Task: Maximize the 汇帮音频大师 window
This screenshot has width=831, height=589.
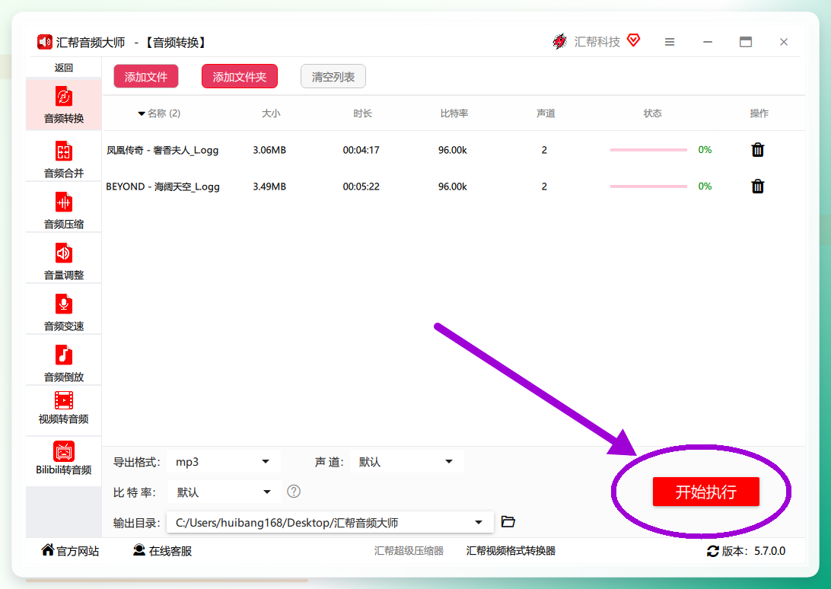Action: coord(746,42)
